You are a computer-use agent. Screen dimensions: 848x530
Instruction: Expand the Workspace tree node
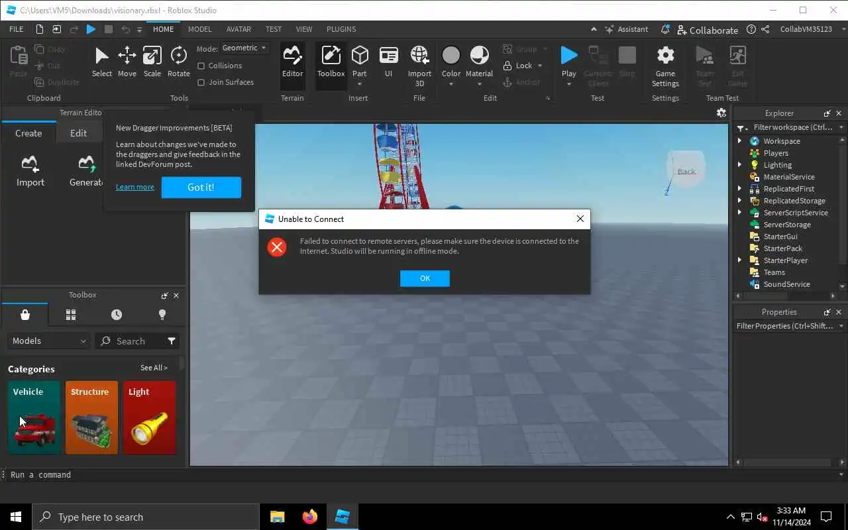740,141
